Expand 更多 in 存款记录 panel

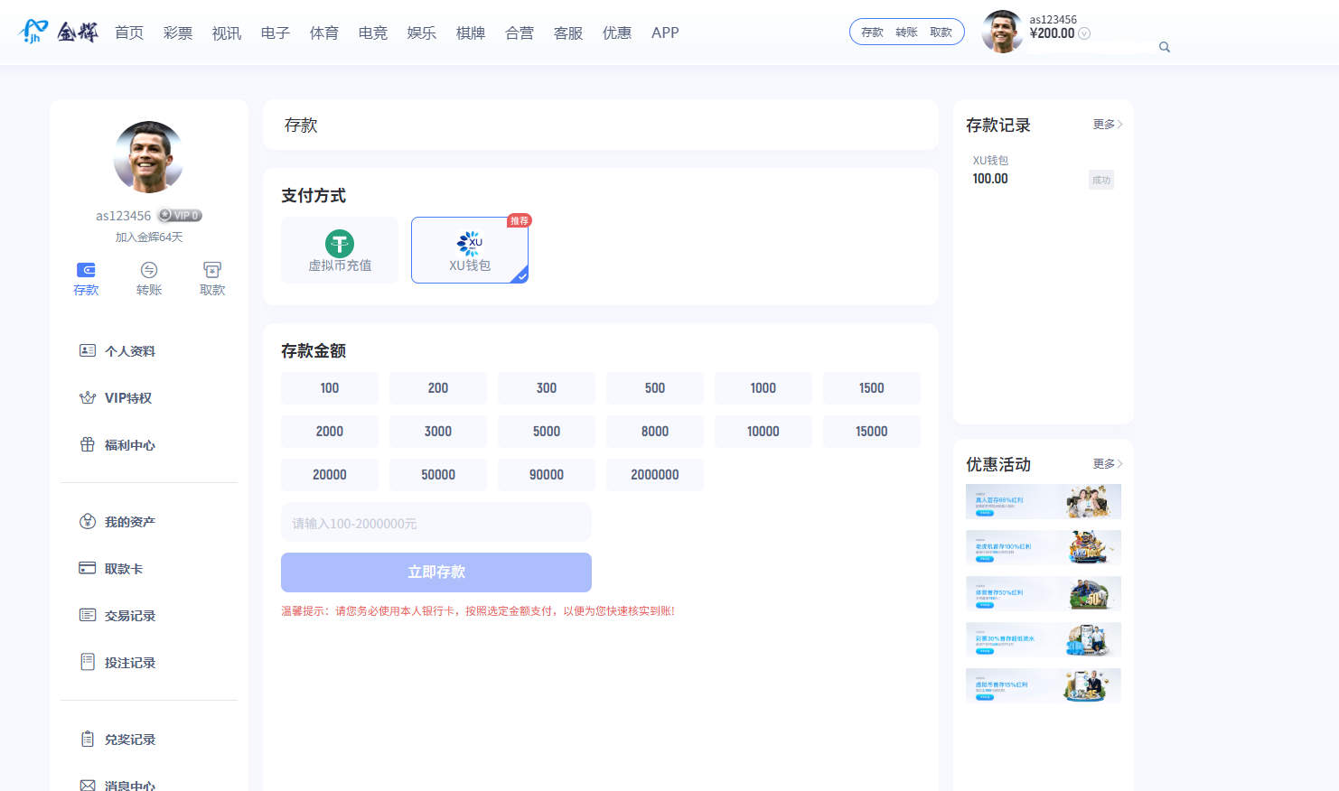[x=1107, y=125]
